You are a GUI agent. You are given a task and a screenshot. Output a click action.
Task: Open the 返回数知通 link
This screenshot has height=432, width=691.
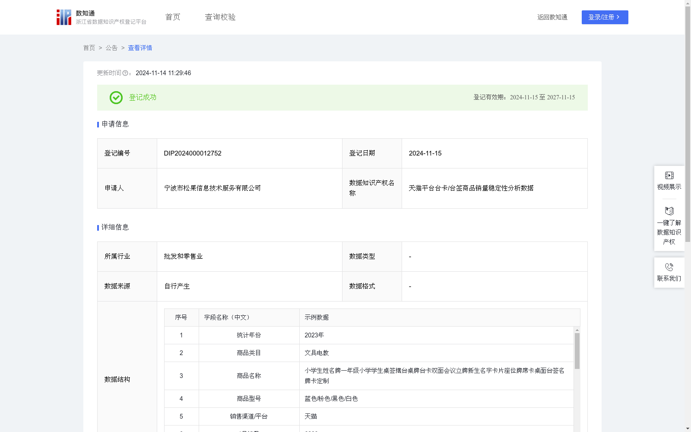click(x=552, y=17)
